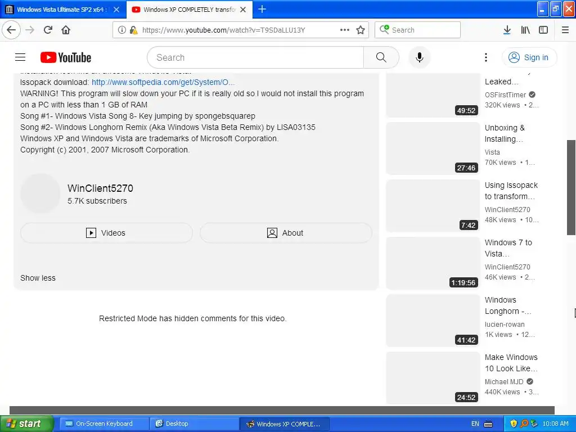Screen dimensions: 576x432
Task: Focus the browser toolbar Search box
Action: 417,30
